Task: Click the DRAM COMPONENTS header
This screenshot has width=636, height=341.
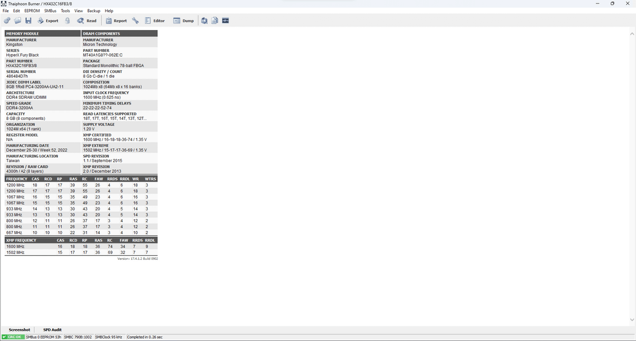Action: pyautogui.click(x=120, y=33)
